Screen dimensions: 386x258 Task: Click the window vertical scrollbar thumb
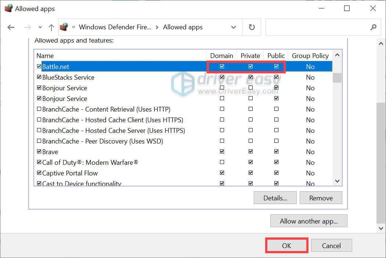click(x=381, y=162)
